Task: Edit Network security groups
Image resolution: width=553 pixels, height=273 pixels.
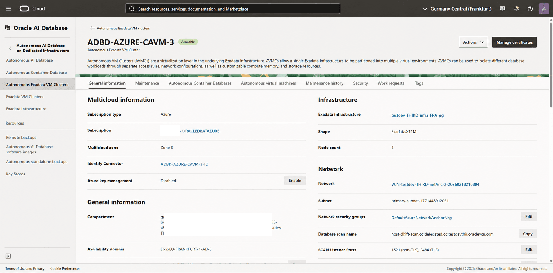Action: click(529, 217)
